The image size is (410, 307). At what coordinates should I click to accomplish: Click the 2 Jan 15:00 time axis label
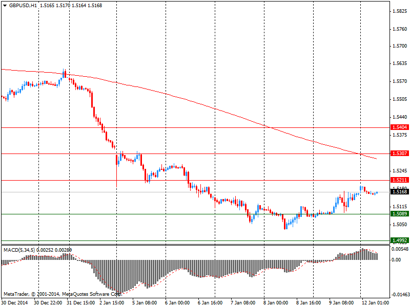[111, 302]
